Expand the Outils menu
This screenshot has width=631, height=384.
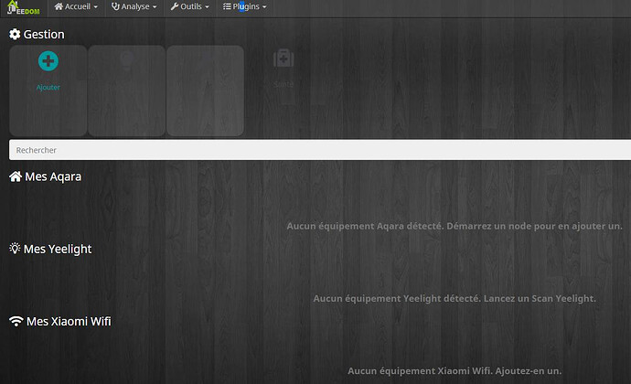[189, 6]
